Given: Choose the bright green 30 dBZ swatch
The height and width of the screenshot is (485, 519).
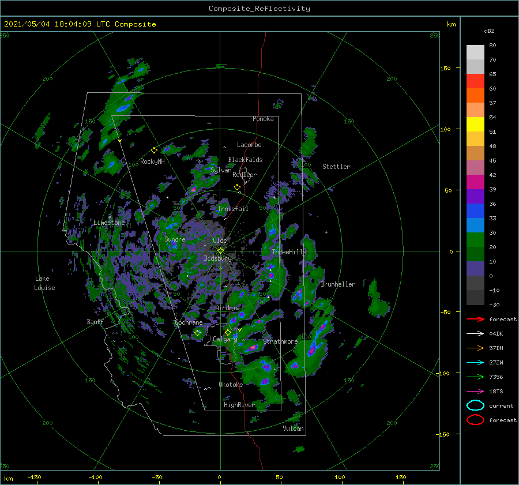Looking at the screenshot, I should (x=475, y=240).
